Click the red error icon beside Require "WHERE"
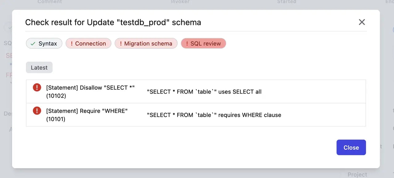 37,111
